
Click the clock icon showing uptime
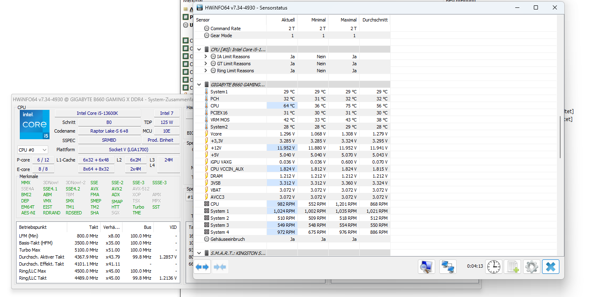click(494, 267)
